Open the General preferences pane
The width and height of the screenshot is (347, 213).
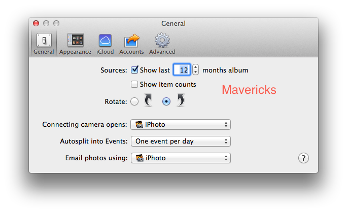(x=44, y=44)
